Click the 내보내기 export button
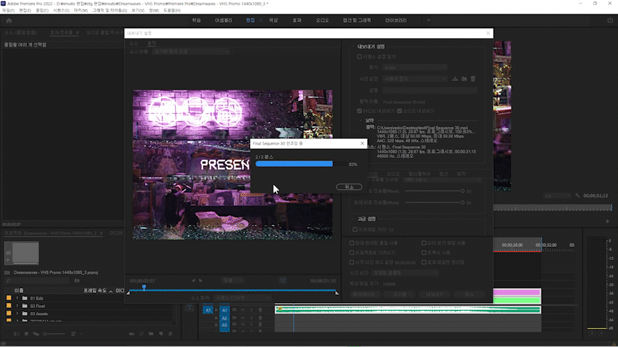The image size is (618, 347). click(435, 294)
